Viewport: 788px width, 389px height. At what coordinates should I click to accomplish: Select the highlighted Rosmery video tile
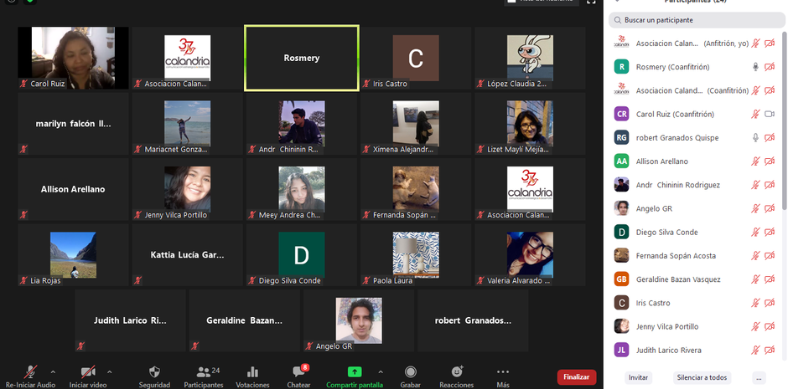302,59
